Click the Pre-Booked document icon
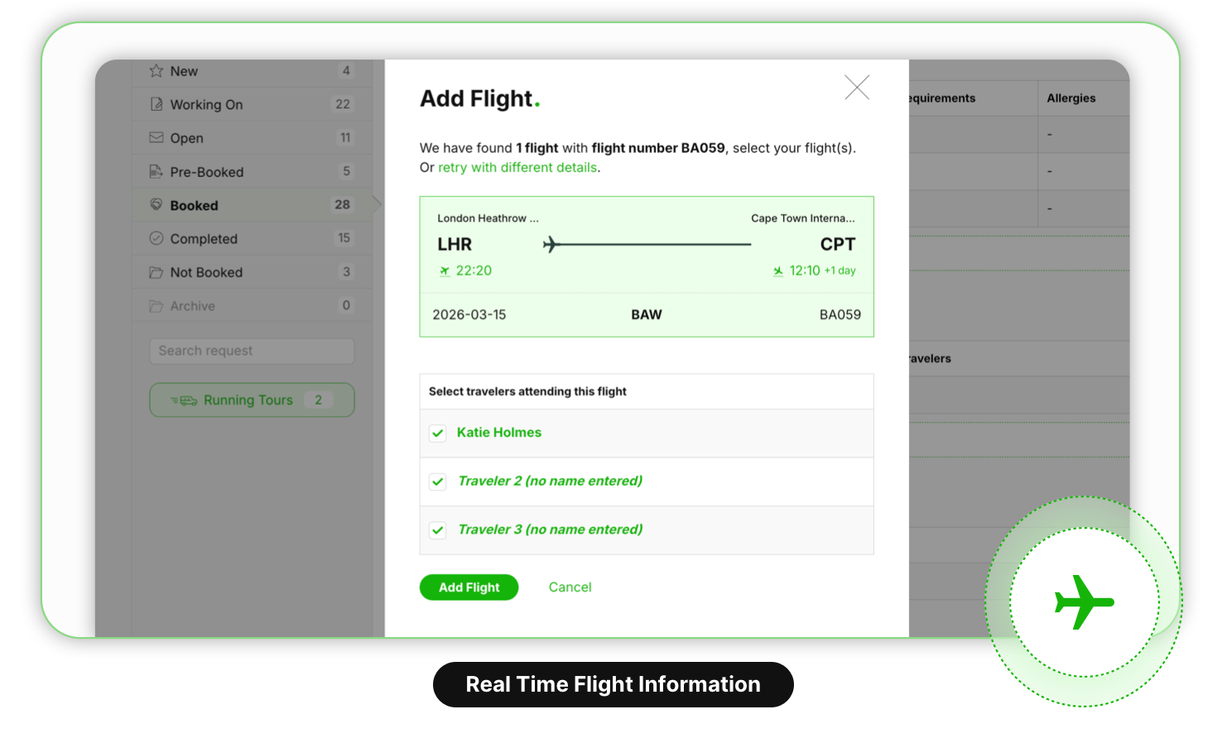1227x738 pixels. (x=156, y=171)
